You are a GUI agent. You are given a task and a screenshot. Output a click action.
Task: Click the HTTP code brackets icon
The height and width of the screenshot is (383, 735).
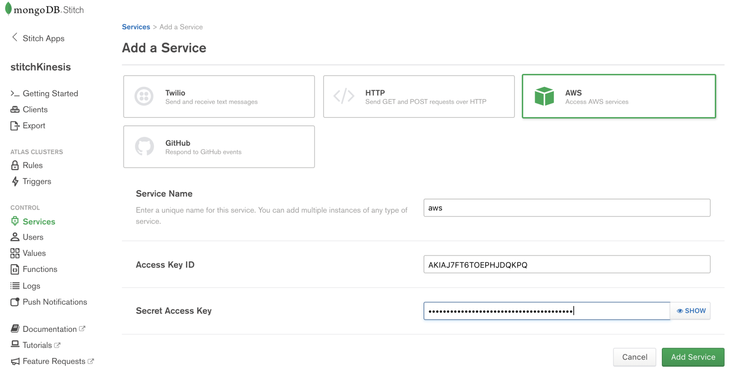pyautogui.click(x=344, y=96)
